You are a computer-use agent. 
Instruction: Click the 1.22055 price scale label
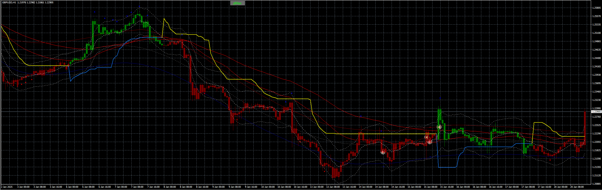[x=597, y=142]
